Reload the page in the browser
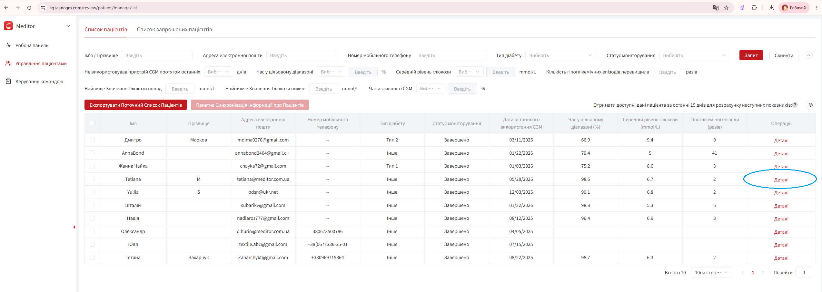 coord(29,8)
